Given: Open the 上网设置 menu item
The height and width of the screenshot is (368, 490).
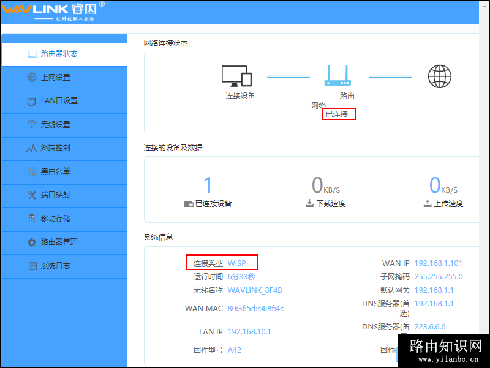Looking at the screenshot, I should point(64,78).
